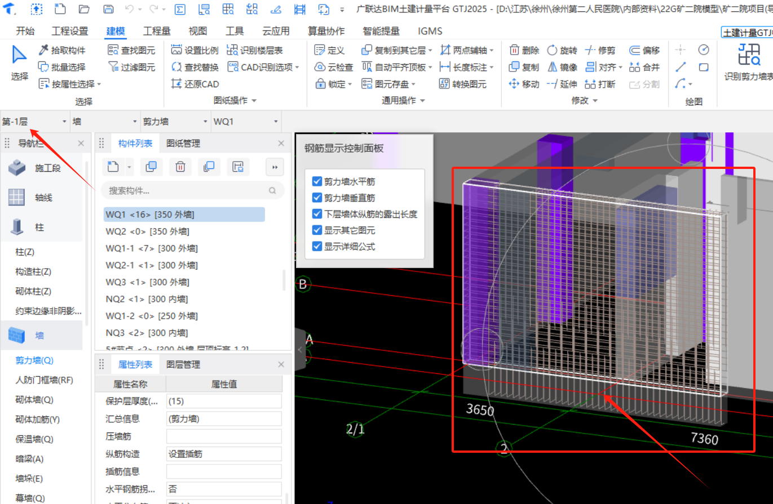Uncheck 剪力墙垂直筋 checkbox
773x504 pixels.
coord(317,198)
